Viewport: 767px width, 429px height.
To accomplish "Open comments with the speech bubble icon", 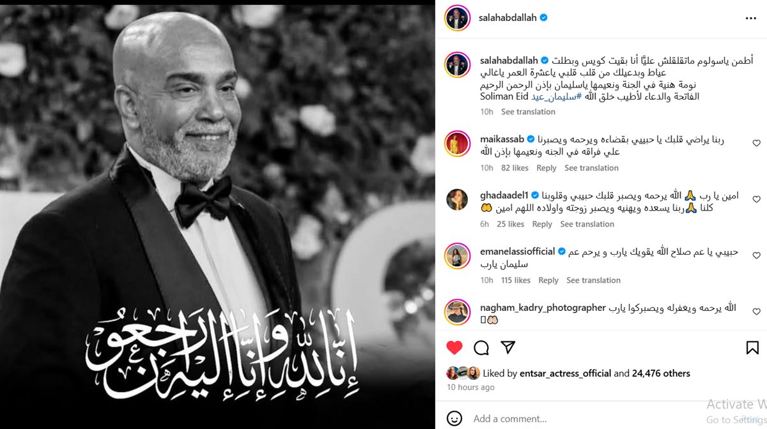I will coord(481,348).
